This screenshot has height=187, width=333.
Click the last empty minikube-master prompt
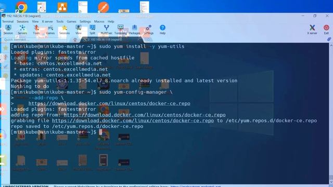pos(57,132)
